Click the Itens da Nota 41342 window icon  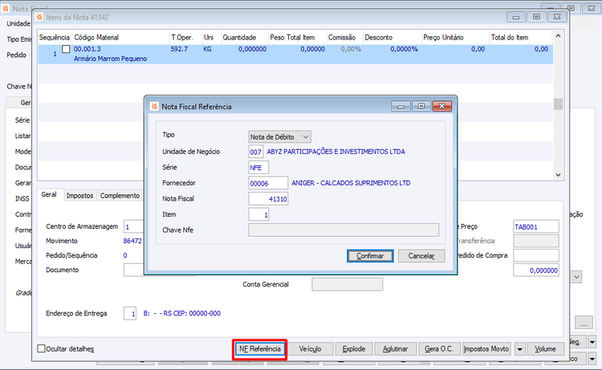coord(39,18)
